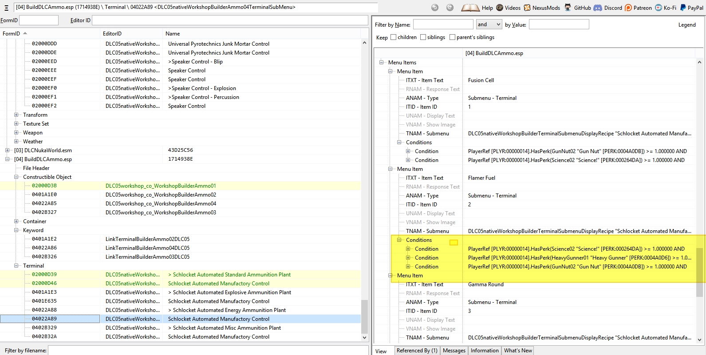Switch to Referenced By (1) tab
706x355 pixels.
coord(417,351)
